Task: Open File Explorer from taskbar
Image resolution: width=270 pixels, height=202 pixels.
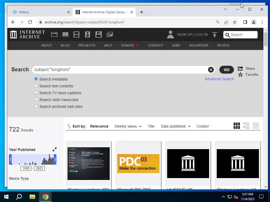Action: (x=32, y=197)
